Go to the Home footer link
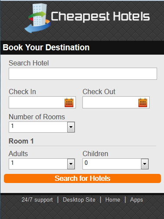This screenshot has width=164, height=219. (113, 200)
